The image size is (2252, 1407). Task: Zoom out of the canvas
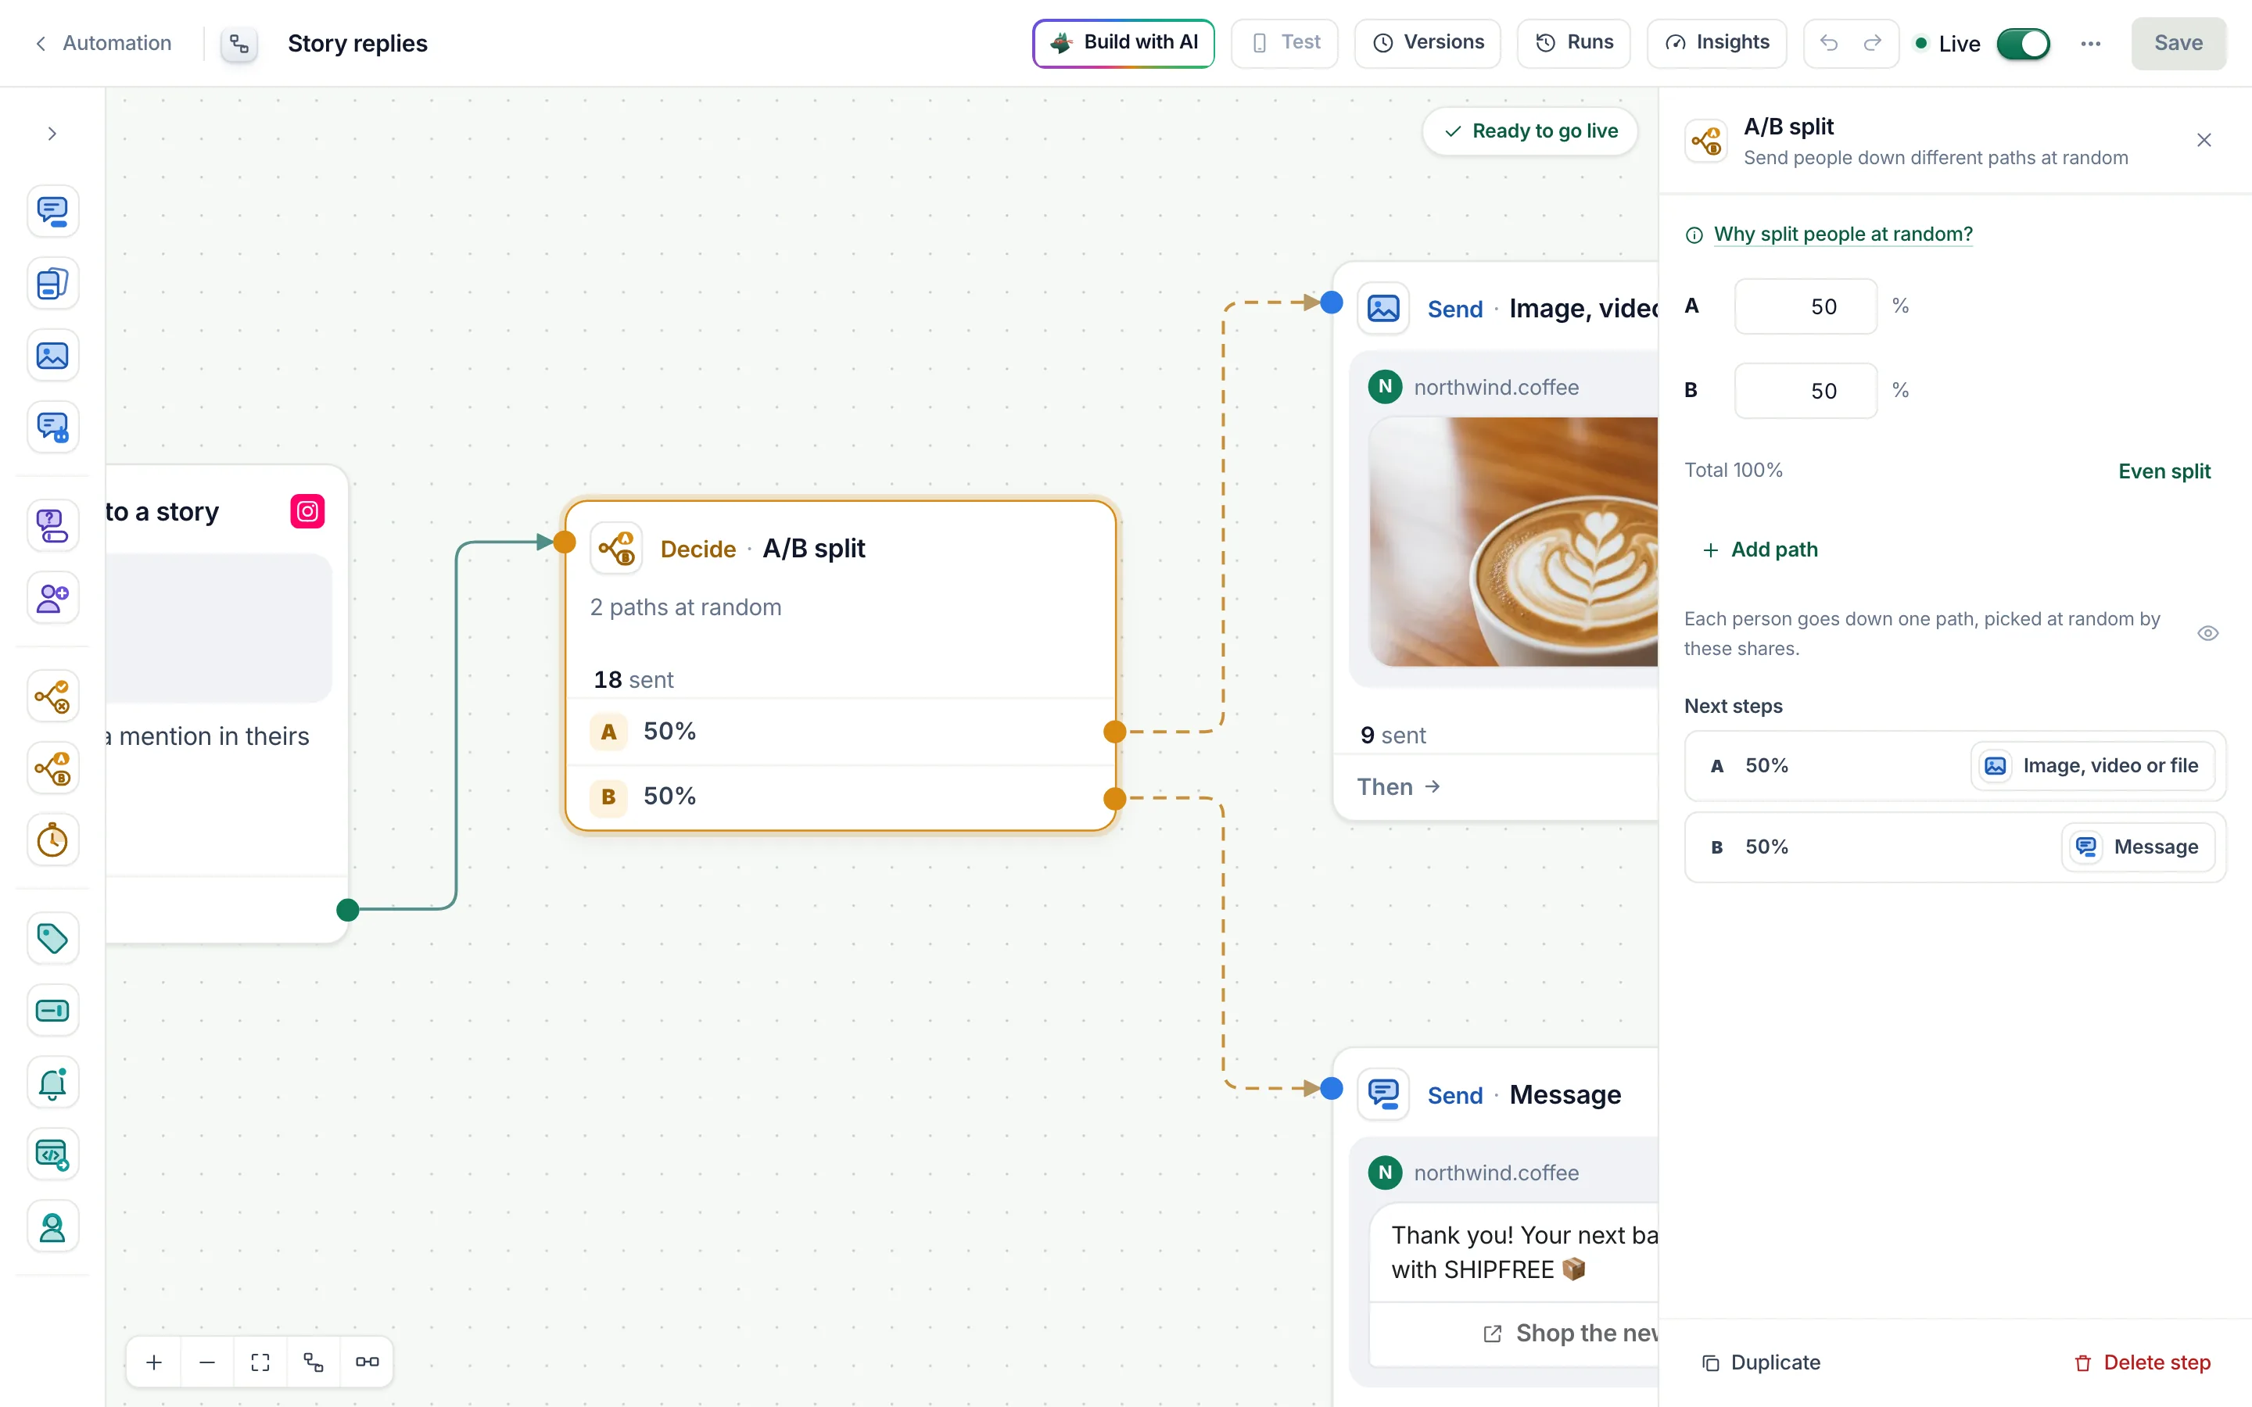(x=207, y=1362)
